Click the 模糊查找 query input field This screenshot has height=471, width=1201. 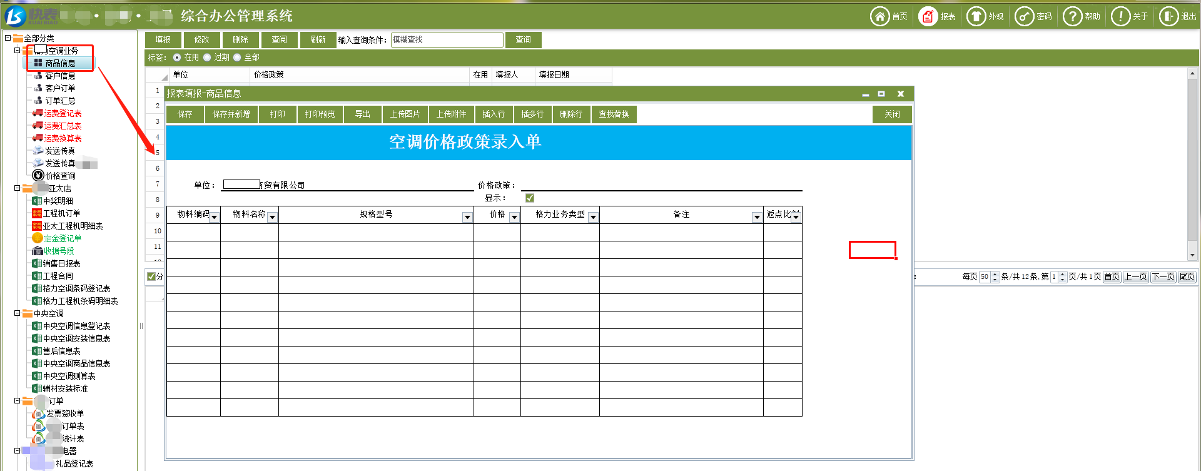point(447,40)
